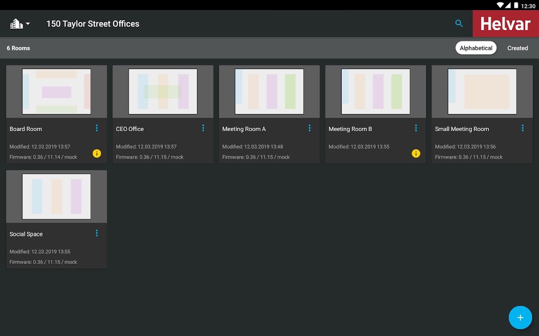Tap the building site selector icon

pos(16,24)
